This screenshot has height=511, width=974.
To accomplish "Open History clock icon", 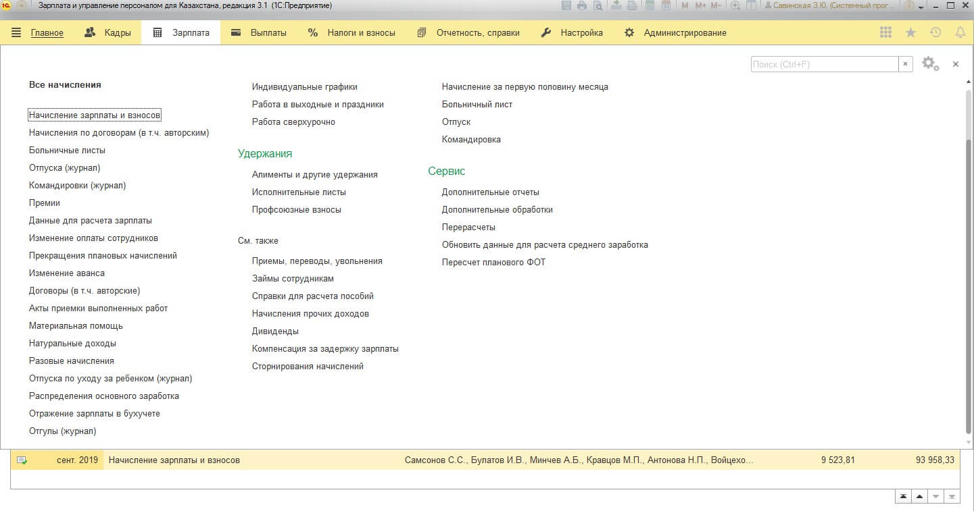I will pos(935,32).
